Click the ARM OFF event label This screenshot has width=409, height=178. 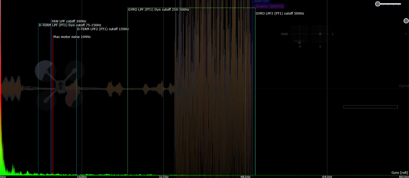(262, 2)
